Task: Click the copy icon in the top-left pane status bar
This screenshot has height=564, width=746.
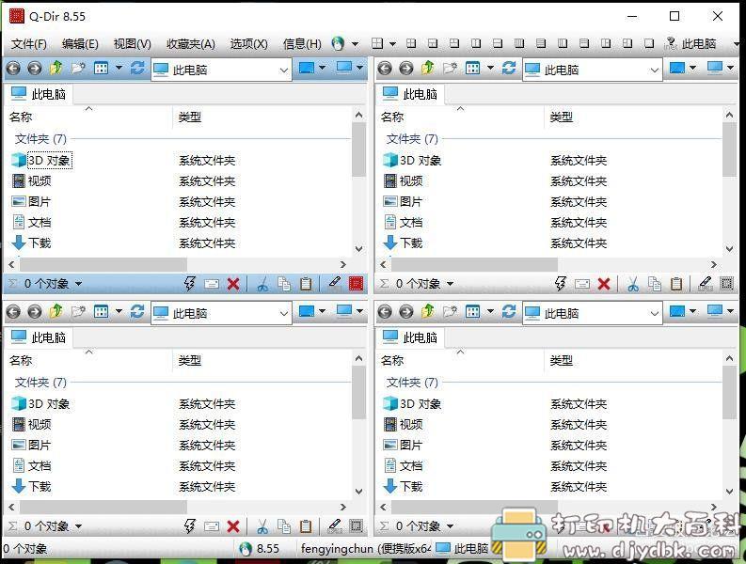Action: (x=284, y=284)
